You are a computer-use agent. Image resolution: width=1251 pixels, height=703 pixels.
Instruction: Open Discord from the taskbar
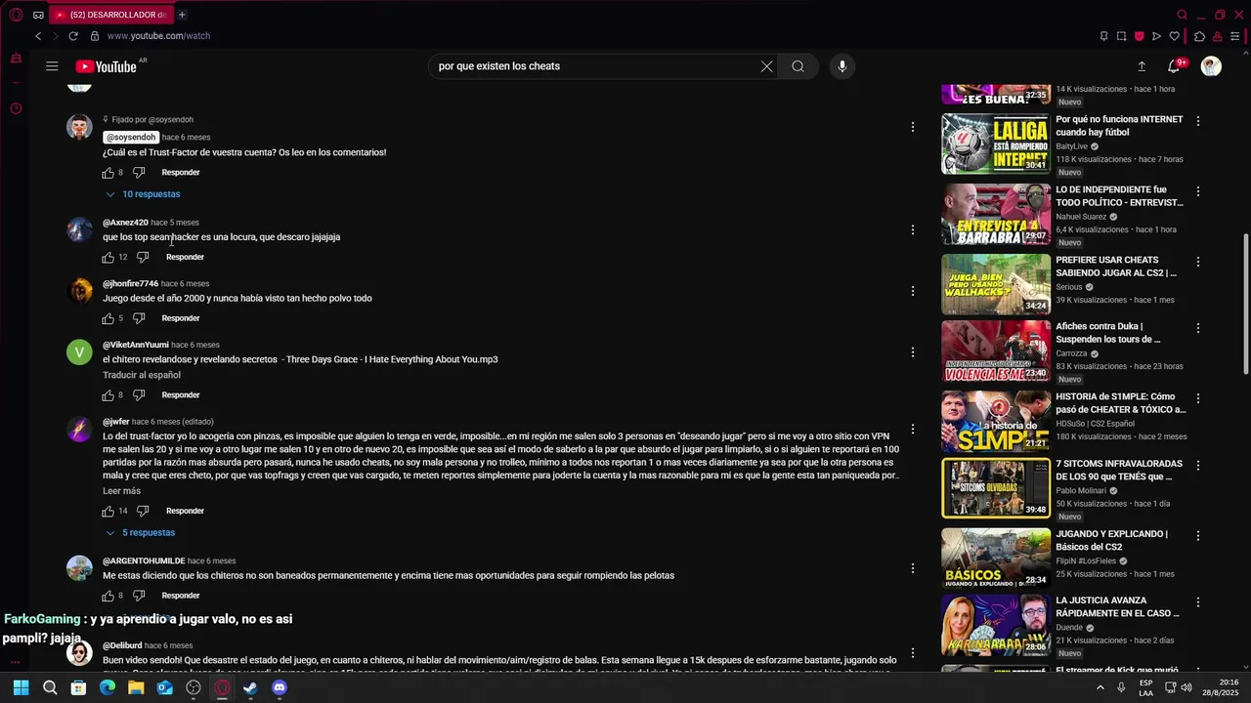(x=280, y=687)
